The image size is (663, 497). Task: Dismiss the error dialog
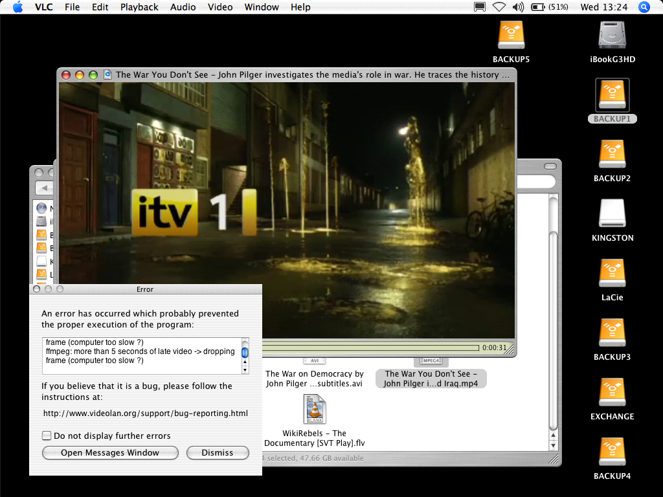[x=218, y=453]
